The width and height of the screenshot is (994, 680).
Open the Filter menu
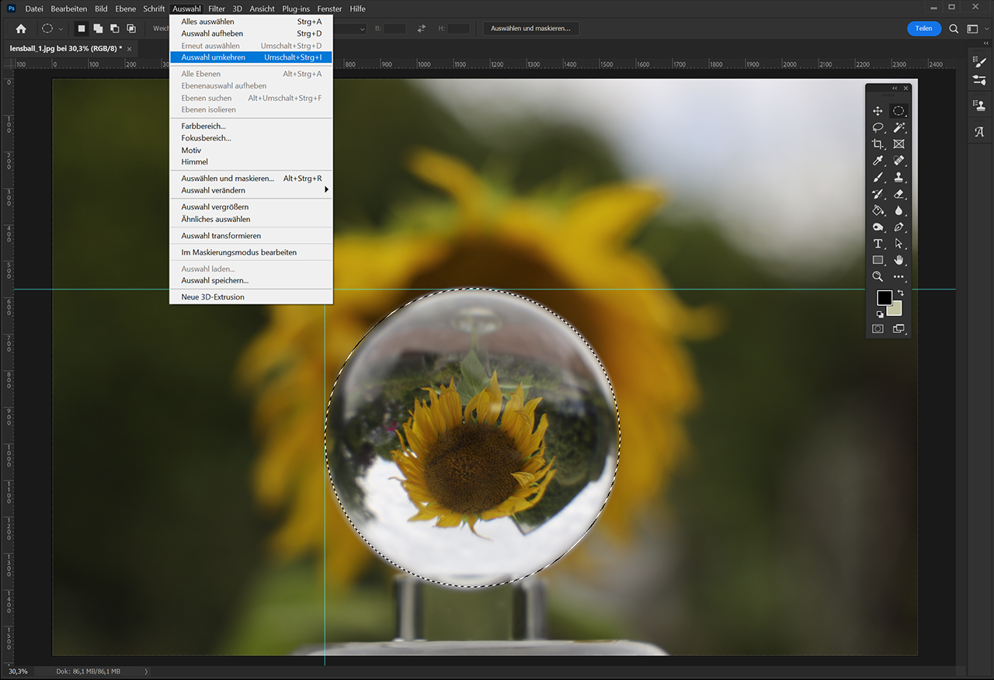pos(216,9)
